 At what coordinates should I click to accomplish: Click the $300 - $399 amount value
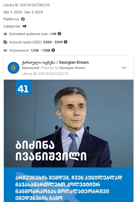click(x=53, y=42)
